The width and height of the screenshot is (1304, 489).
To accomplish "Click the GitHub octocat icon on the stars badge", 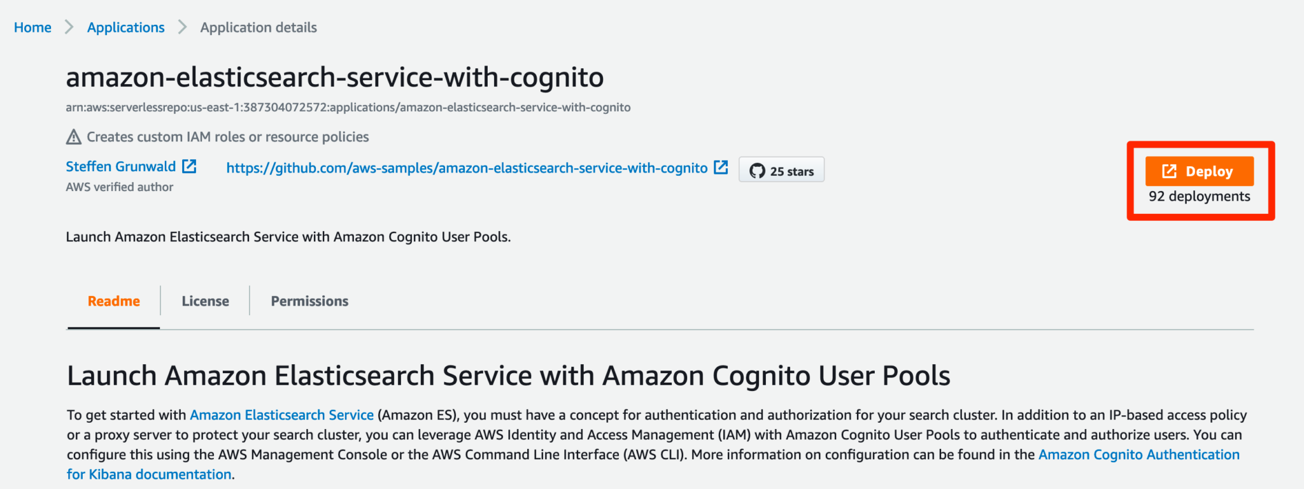I will click(758, 170).
